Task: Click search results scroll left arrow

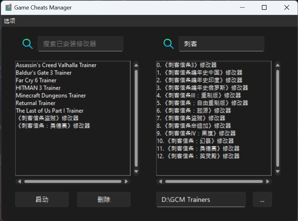Action: (160, 181)
